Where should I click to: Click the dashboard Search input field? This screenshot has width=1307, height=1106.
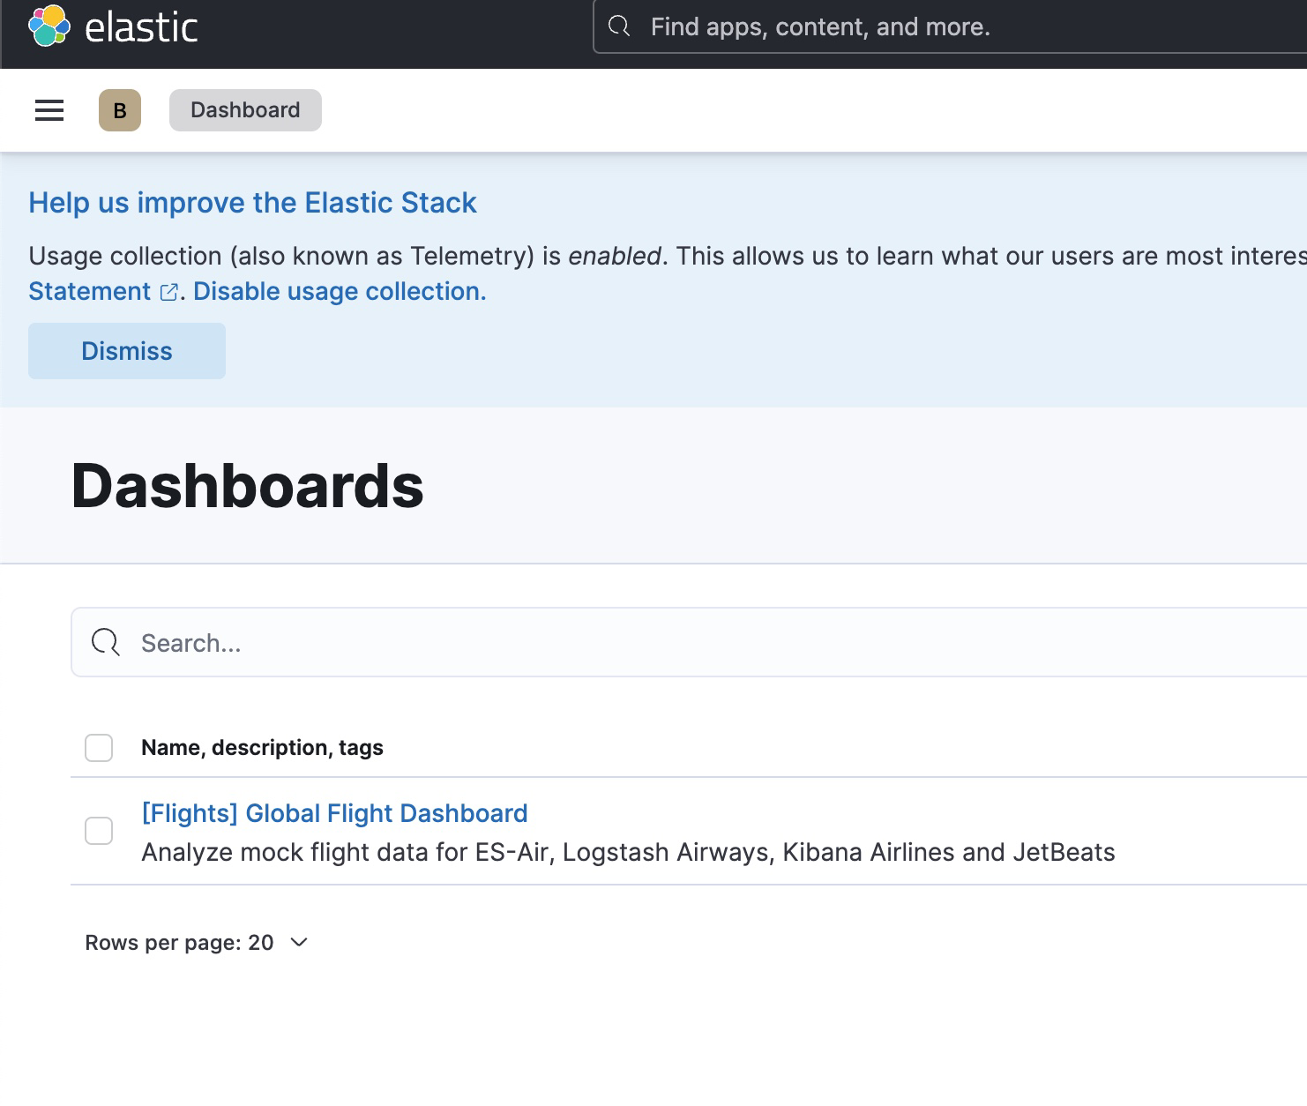[353, 642]
